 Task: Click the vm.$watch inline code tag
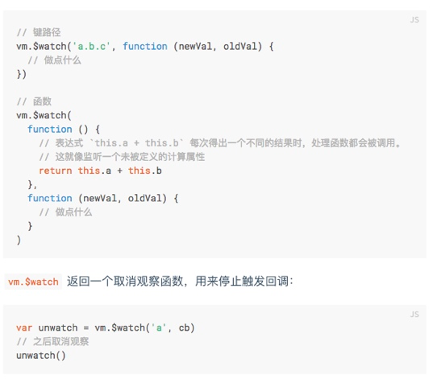point(33,282)
